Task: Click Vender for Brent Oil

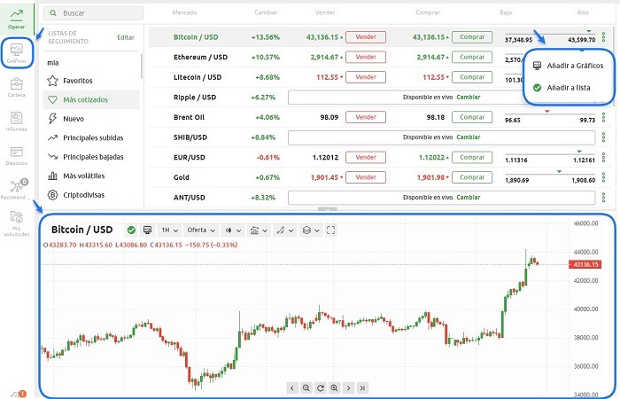Action: point(366,117)
